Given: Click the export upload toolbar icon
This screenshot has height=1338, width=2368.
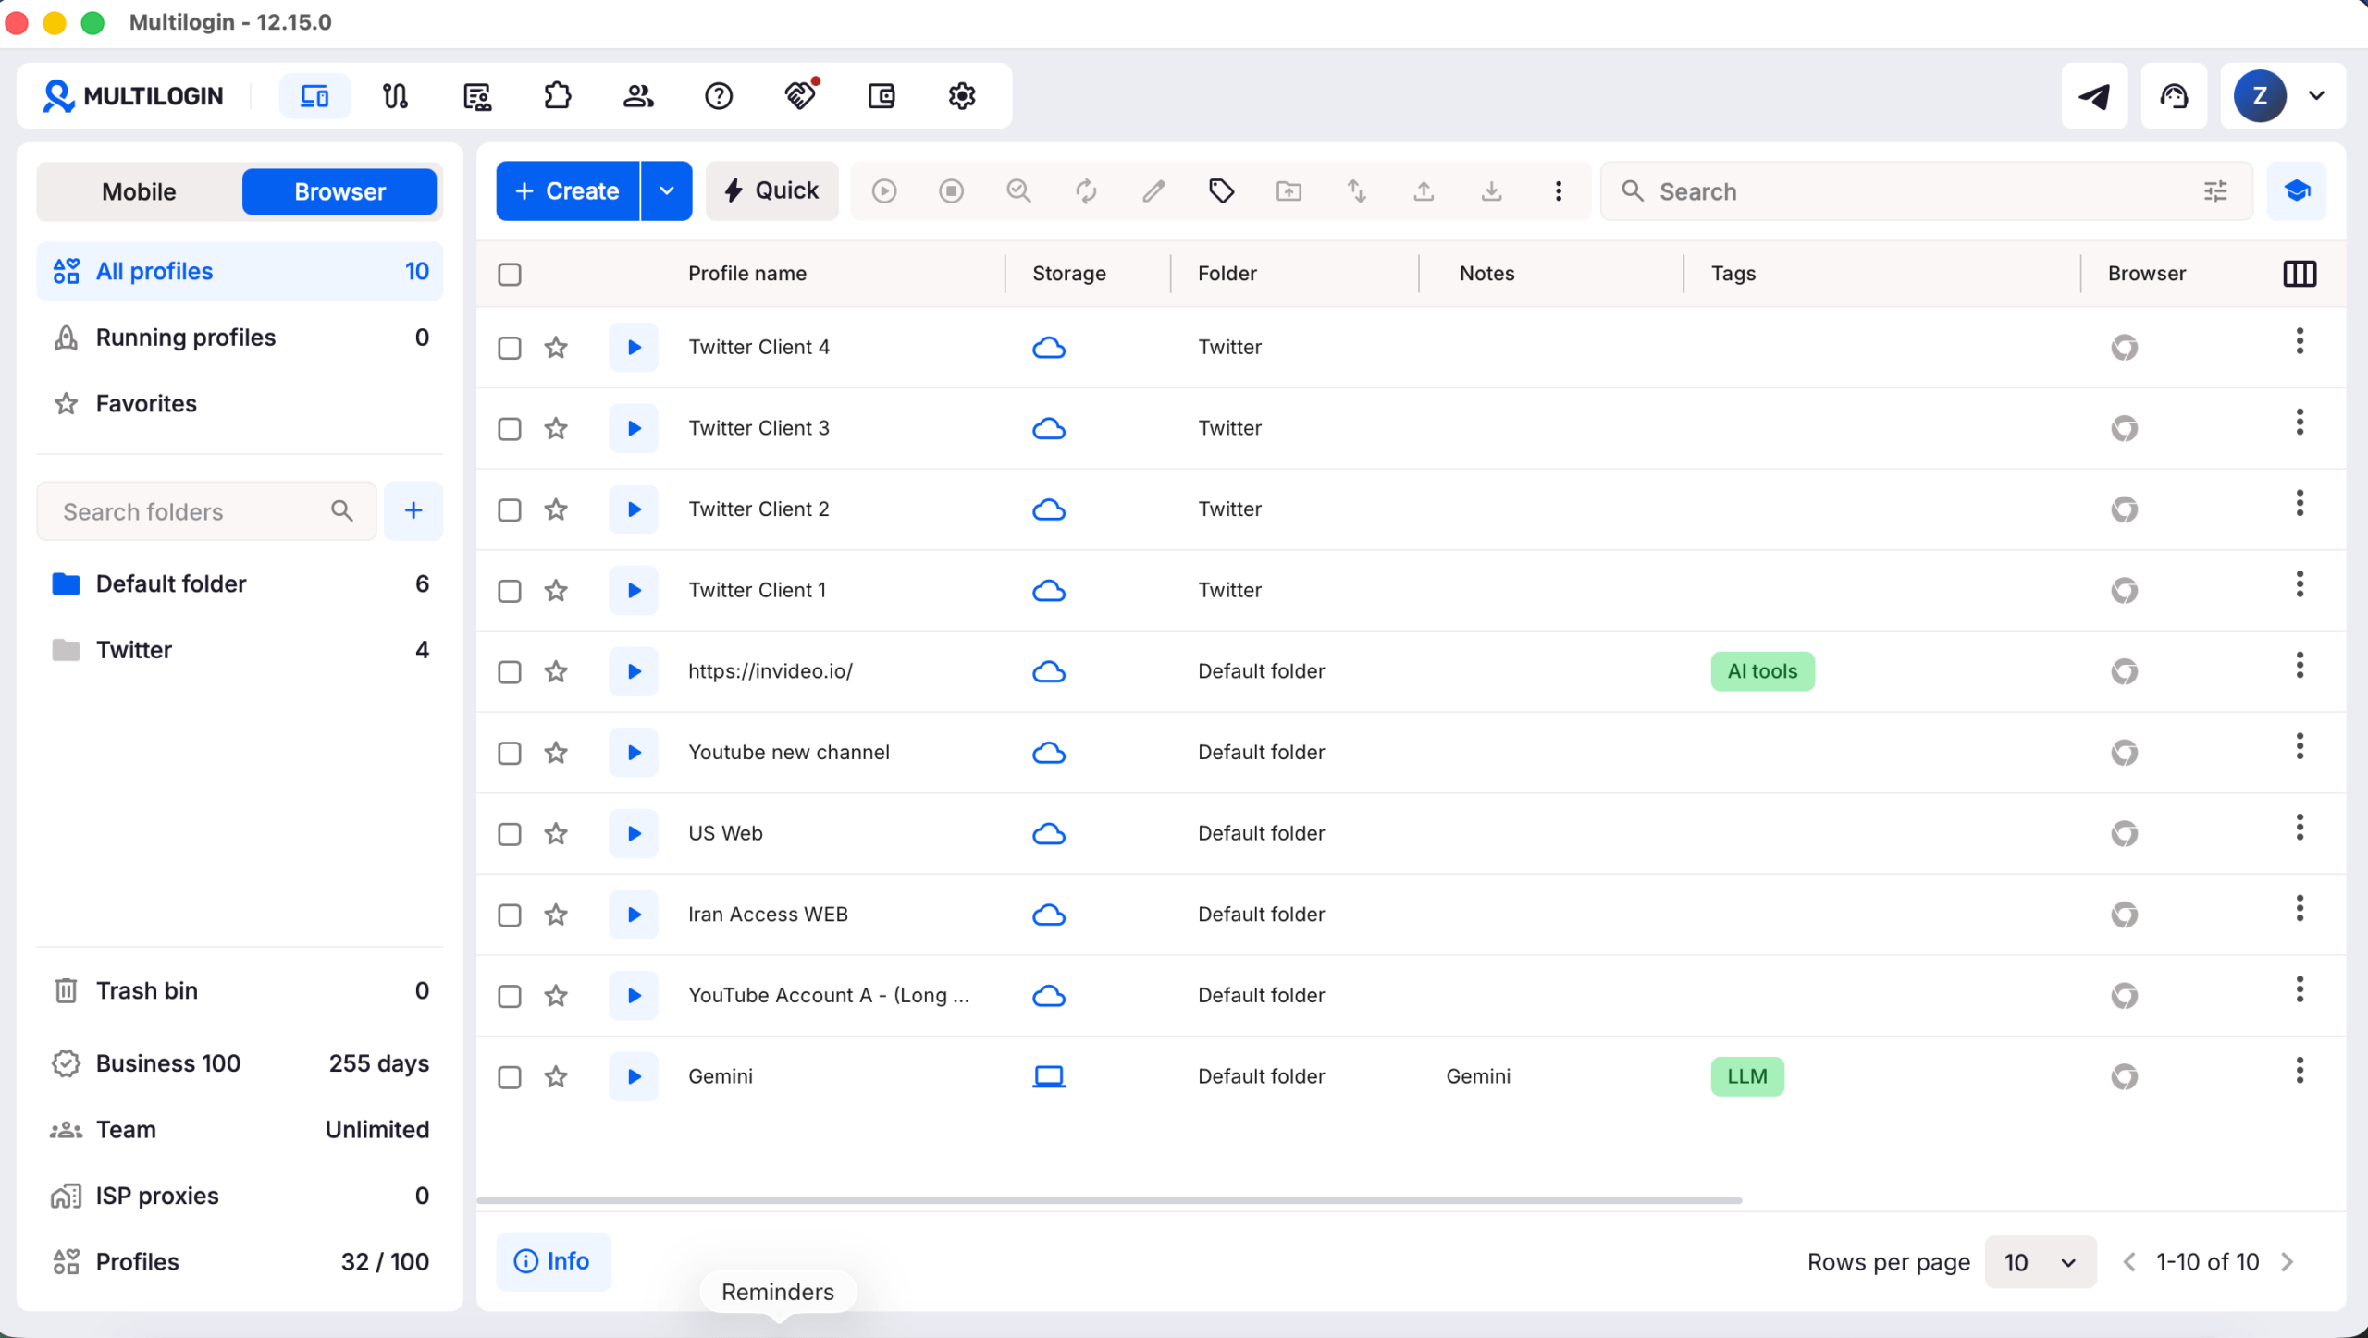Looking at the screenshot, I should [x=1424, y=191].
